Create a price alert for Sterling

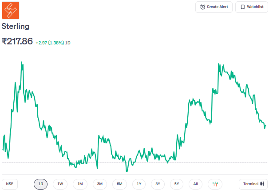click(x=214, y=7)
